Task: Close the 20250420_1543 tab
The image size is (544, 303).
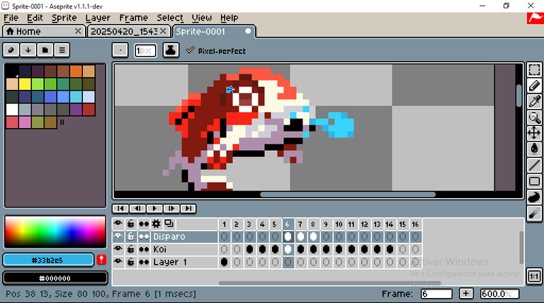Action: [x=163, y=31]
